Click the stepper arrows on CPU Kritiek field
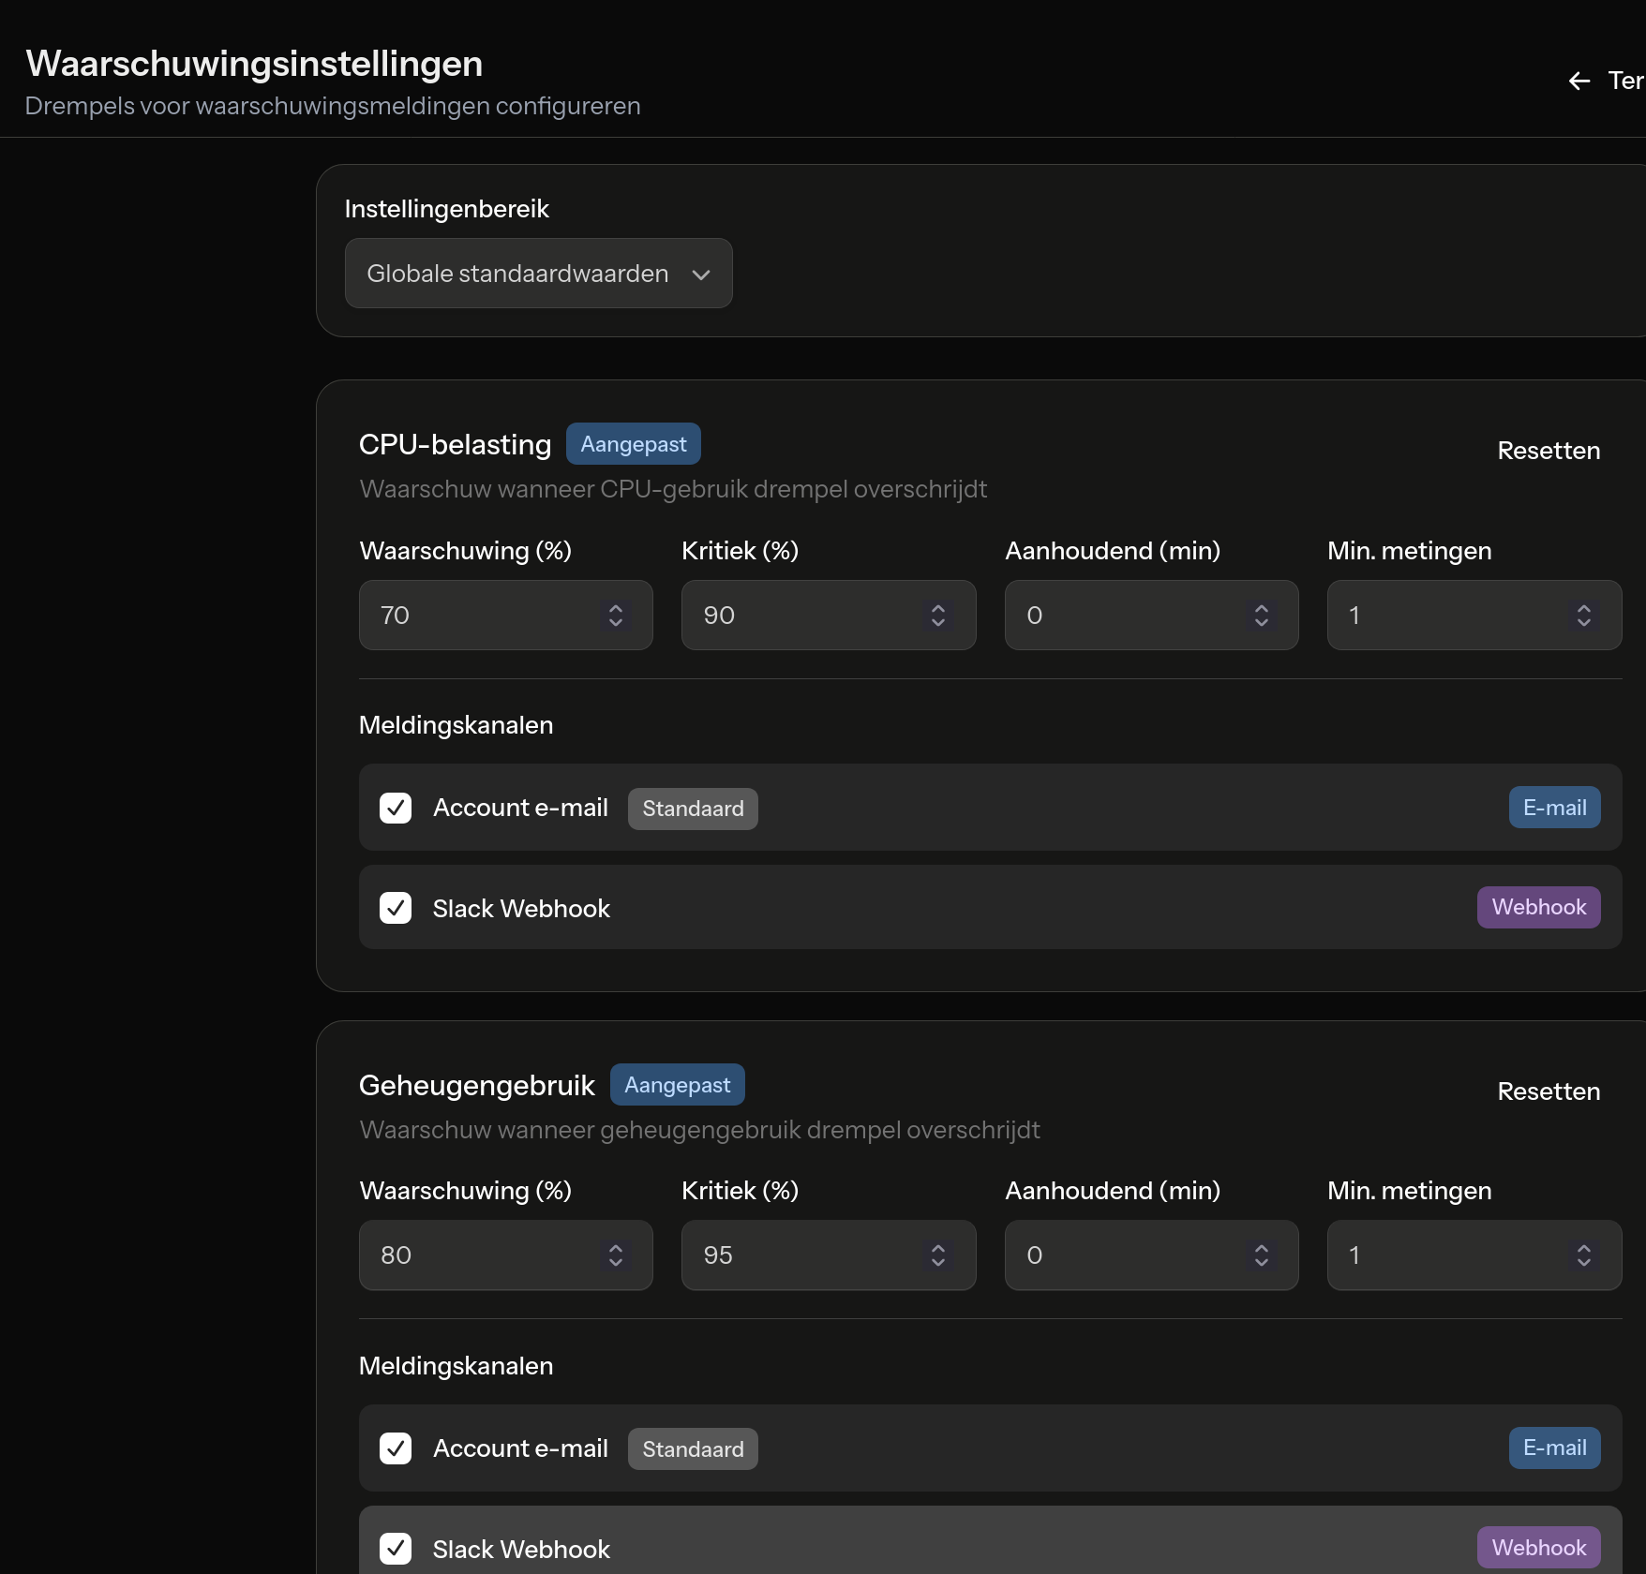Viewport: 1646px width, 1574px height. [938, 616]
